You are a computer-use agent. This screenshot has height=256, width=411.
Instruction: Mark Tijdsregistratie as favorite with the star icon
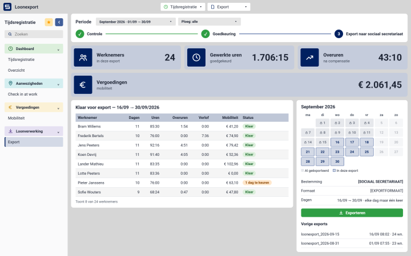pos(49,22)
